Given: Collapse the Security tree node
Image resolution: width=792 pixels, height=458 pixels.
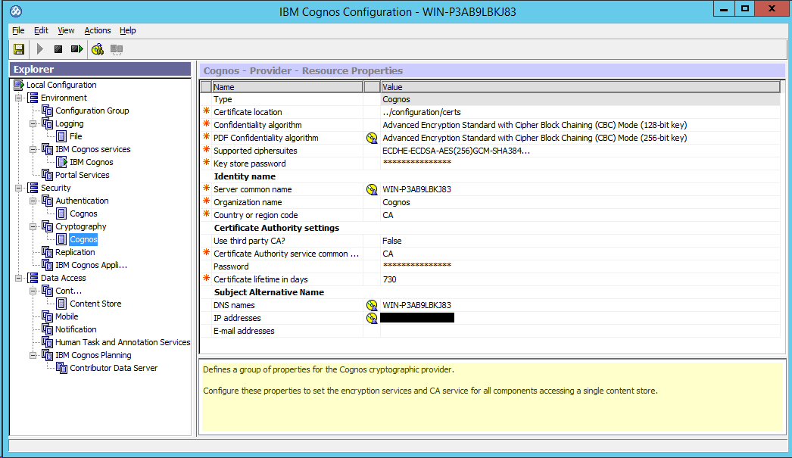Looking at the screenshot, I should click(x=19, y=188).
